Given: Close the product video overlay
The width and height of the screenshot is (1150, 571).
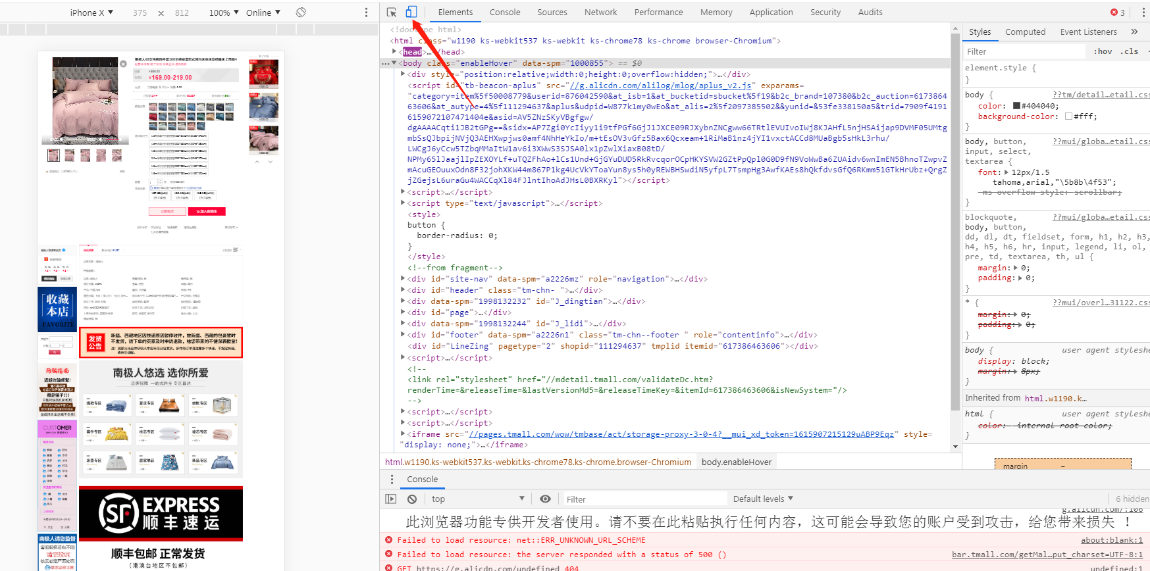Looking at the screenshot, I should coord(123,64).
